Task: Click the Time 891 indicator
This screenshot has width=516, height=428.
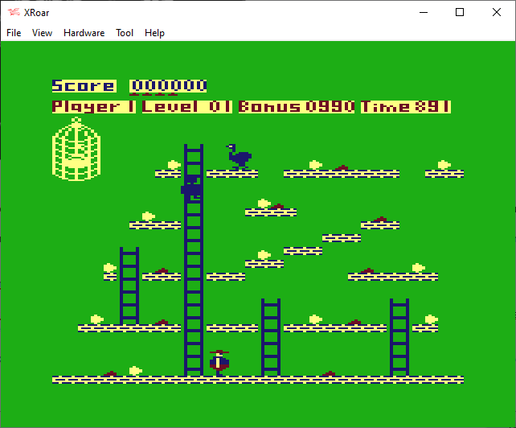Action: (406, 107)
